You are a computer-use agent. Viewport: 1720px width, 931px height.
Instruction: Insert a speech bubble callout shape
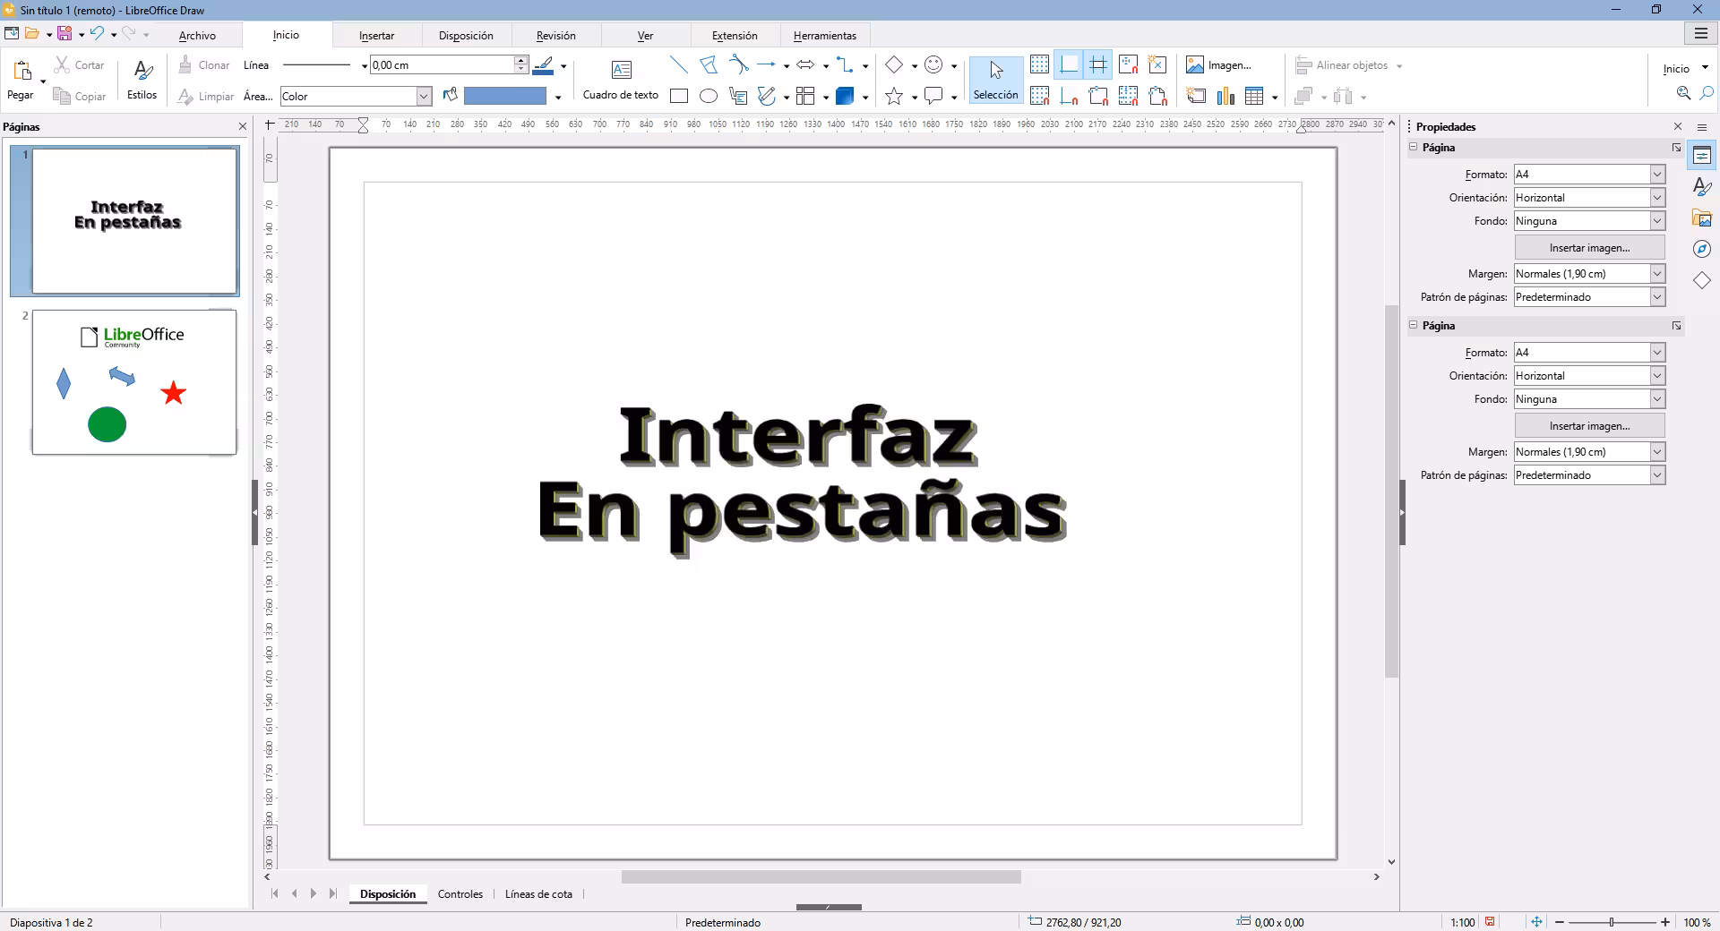[933, 97]
